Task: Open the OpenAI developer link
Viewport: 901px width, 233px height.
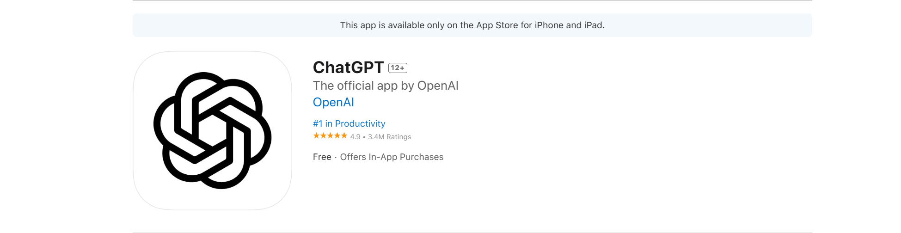Action: point(333,102)
